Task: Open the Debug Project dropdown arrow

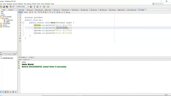Action: (x=46, y=7)
